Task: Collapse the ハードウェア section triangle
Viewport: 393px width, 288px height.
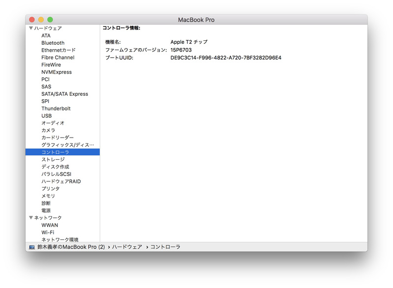Action: [30, 28]
